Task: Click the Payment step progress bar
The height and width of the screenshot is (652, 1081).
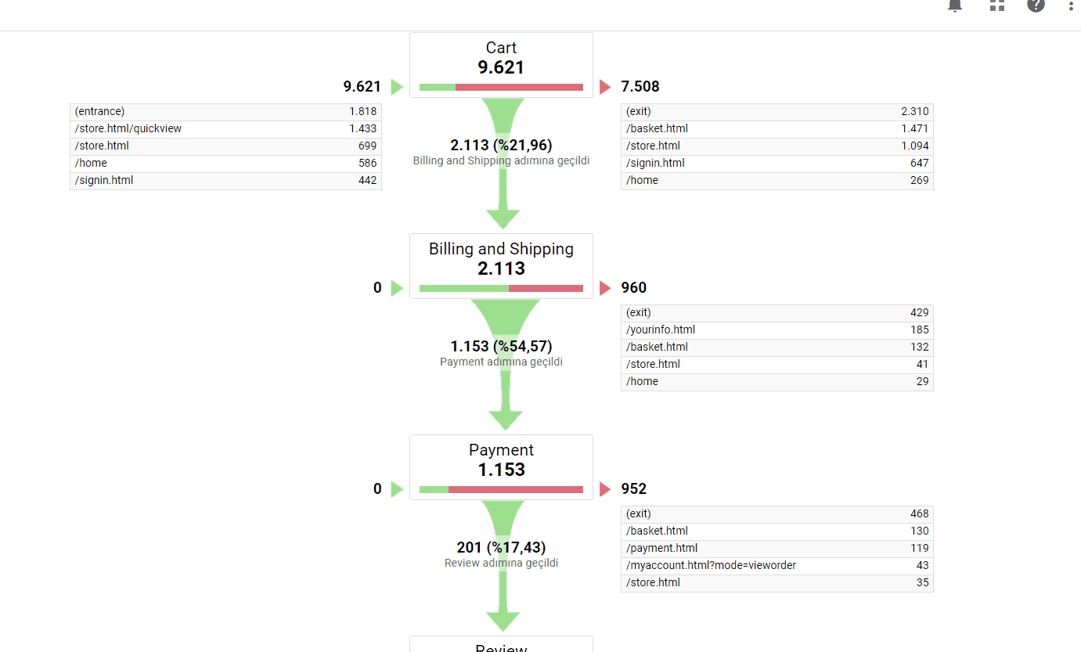Action: coord(501,489)
